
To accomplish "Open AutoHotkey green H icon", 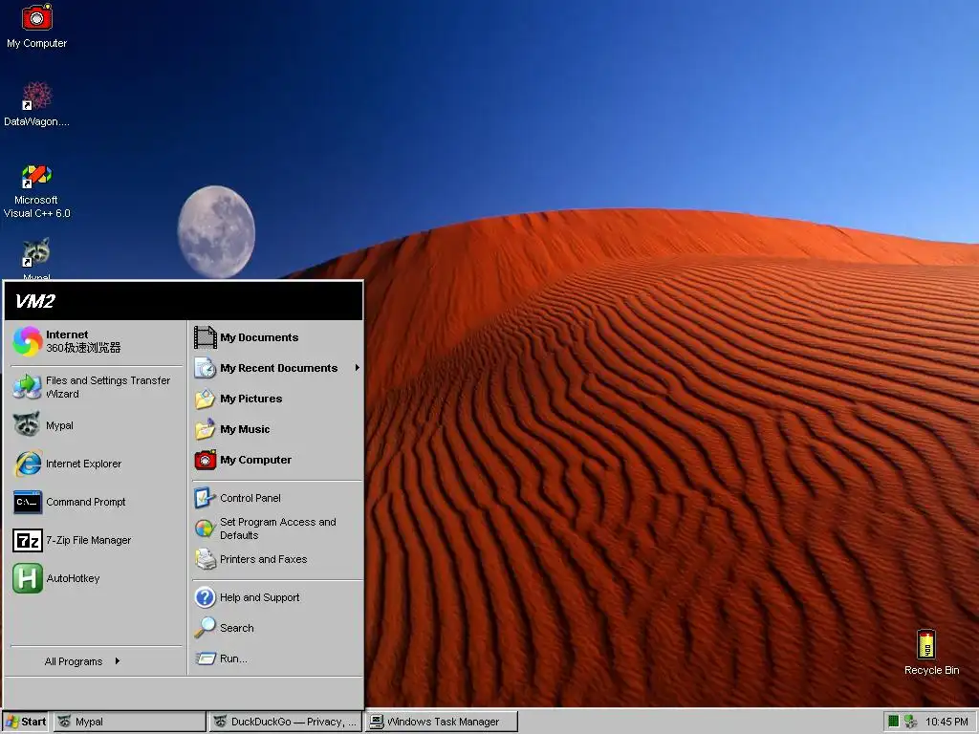I will coord(28,578).
